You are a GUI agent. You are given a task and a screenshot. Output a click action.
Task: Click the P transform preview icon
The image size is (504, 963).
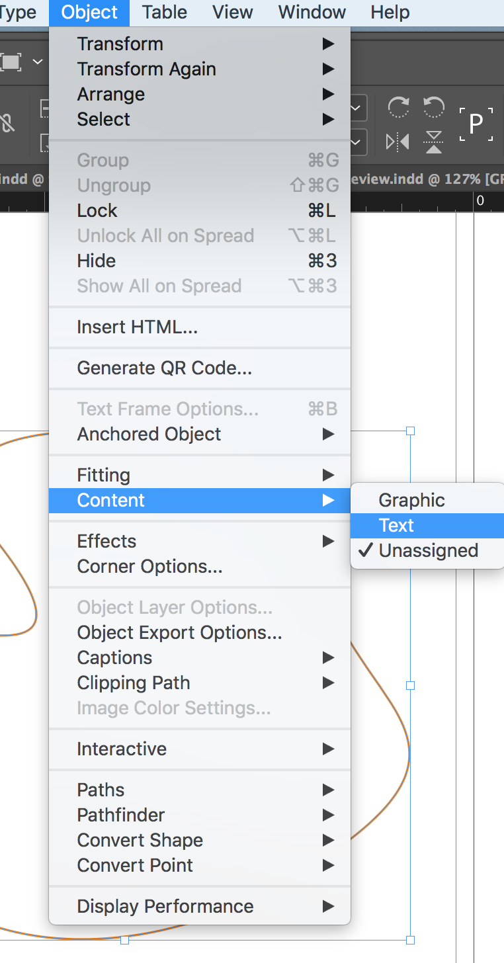point(476,124)
